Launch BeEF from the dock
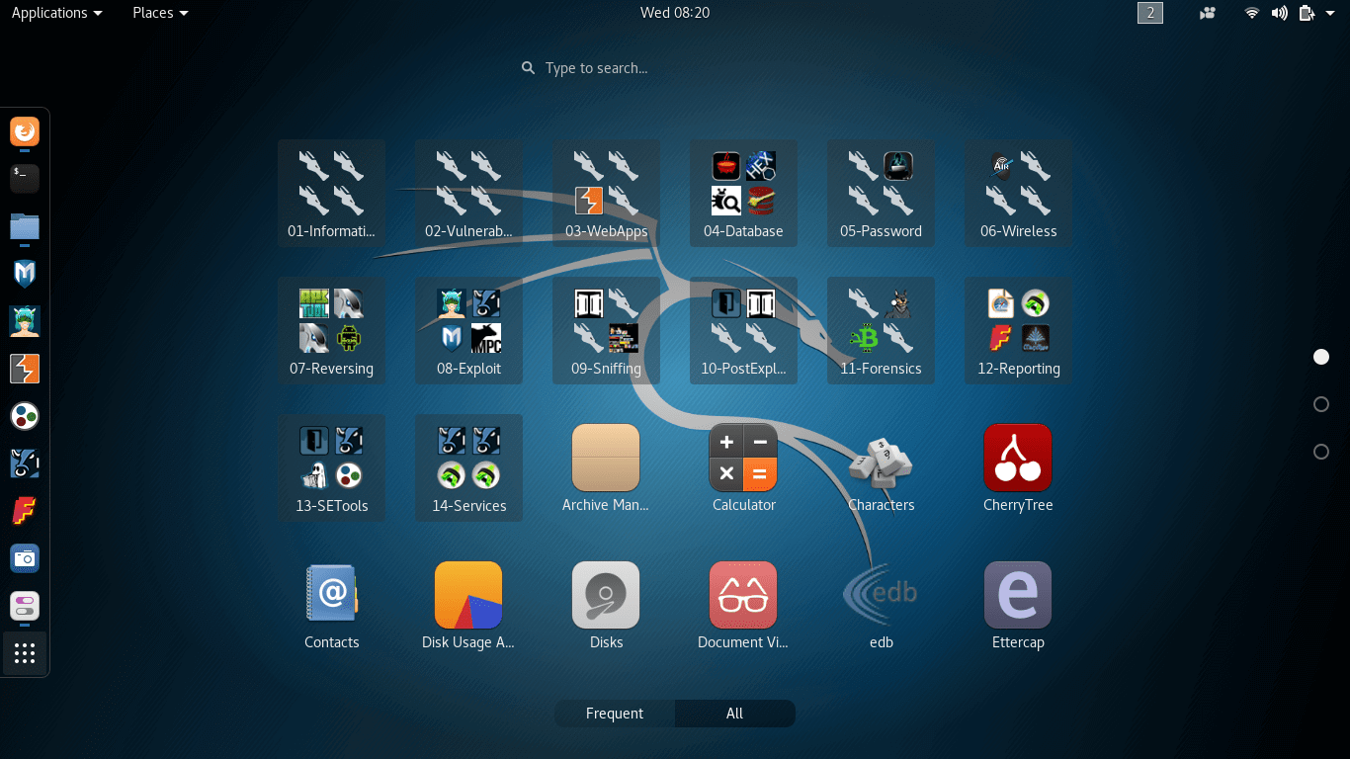The image size is (1350, 759). (25, 464)
